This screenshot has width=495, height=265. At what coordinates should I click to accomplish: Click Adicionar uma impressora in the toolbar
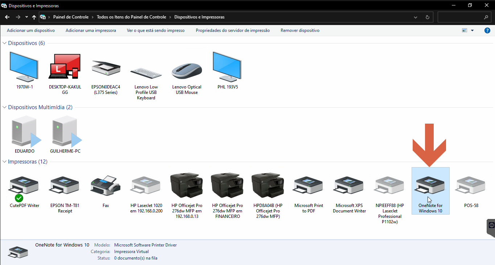tap(91, 30)
